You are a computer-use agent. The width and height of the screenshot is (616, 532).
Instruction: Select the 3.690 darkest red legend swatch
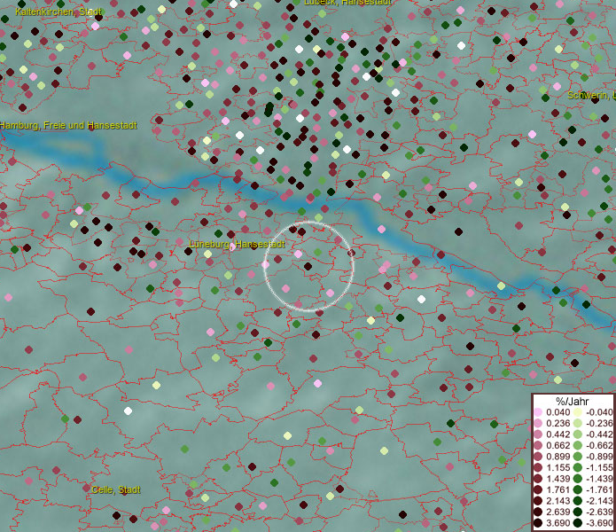point(538,523)
